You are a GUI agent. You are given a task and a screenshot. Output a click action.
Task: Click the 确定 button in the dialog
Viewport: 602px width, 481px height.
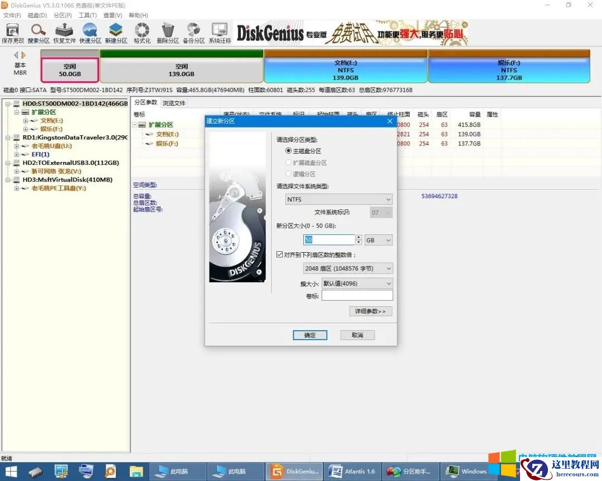[310, 335]
